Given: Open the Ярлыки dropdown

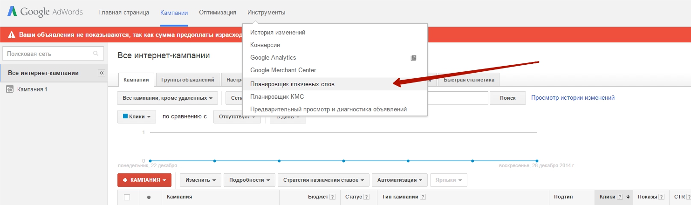Looking at the screenshot, I should point(449,180).
